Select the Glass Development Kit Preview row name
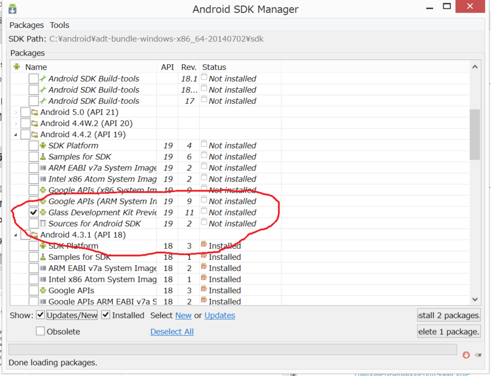 coord(102,212)
